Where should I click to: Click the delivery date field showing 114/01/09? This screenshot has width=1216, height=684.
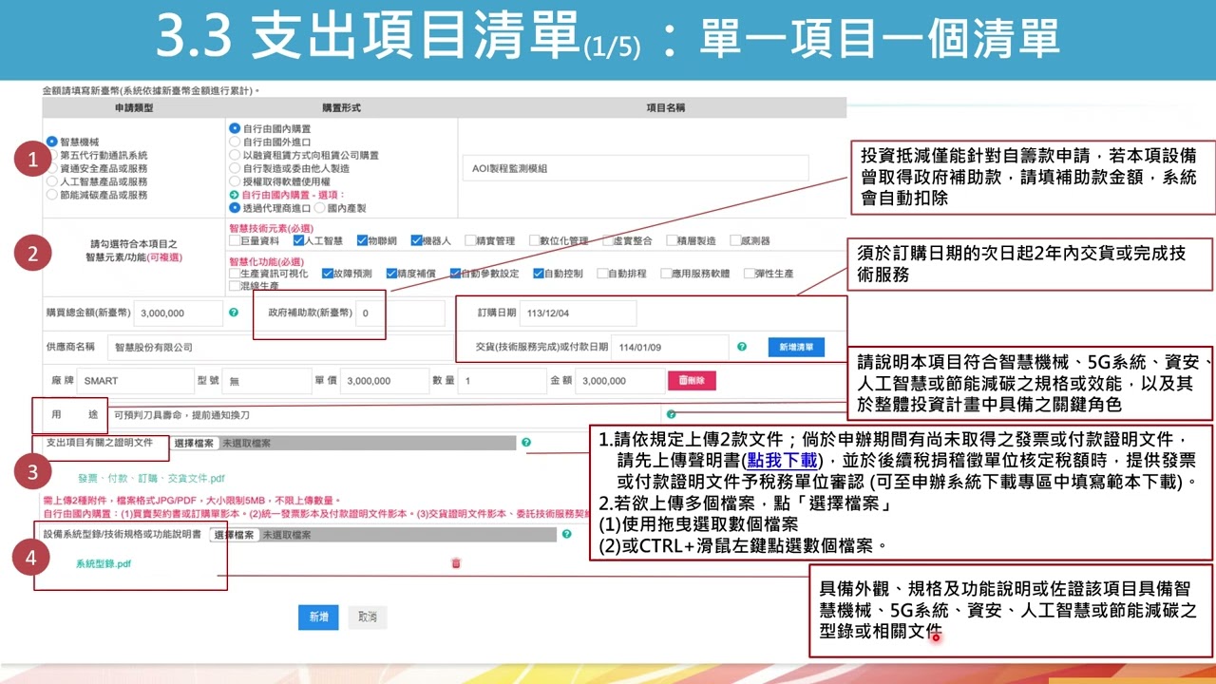(x=669, y=347)
